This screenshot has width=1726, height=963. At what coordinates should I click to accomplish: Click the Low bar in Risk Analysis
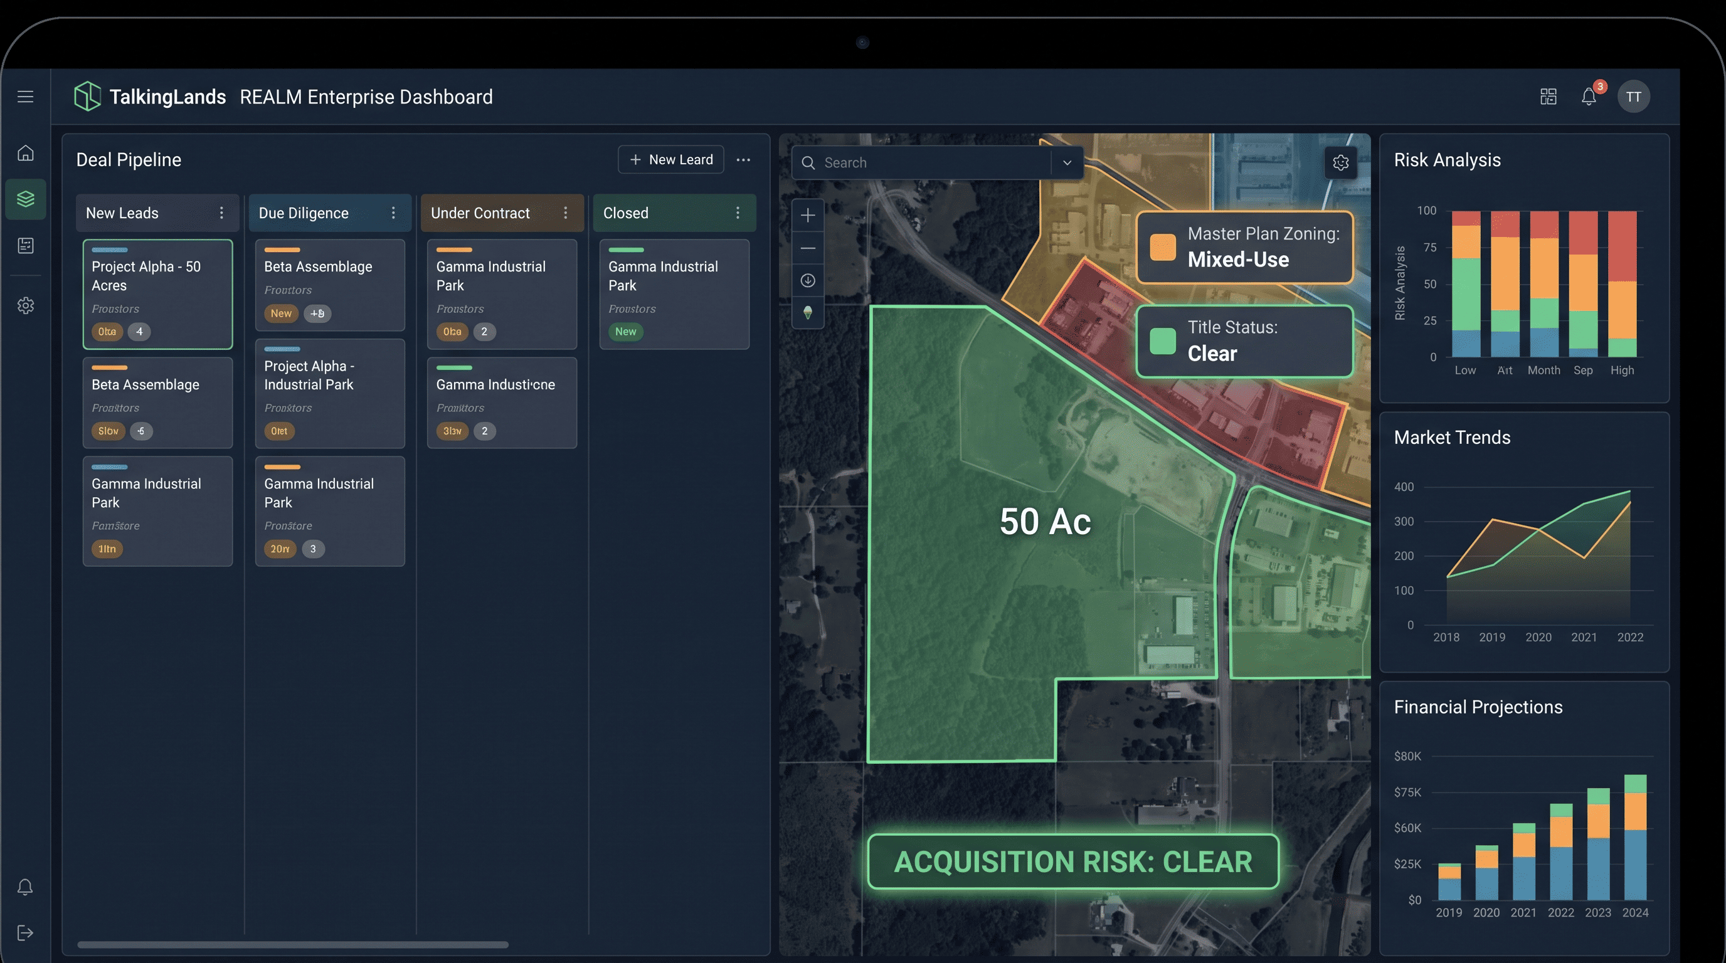click(1466, 284)
